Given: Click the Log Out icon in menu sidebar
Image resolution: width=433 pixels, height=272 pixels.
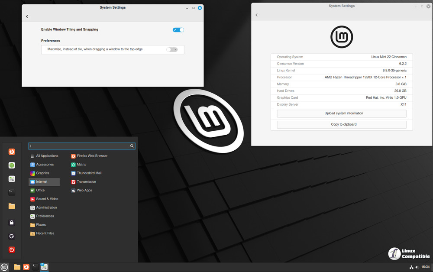Looking at the screenshot, I should point(12,236).
